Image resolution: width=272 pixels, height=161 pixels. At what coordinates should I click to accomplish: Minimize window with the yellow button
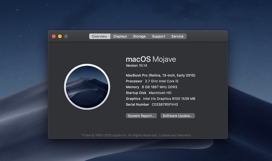(x=60, y=36)
